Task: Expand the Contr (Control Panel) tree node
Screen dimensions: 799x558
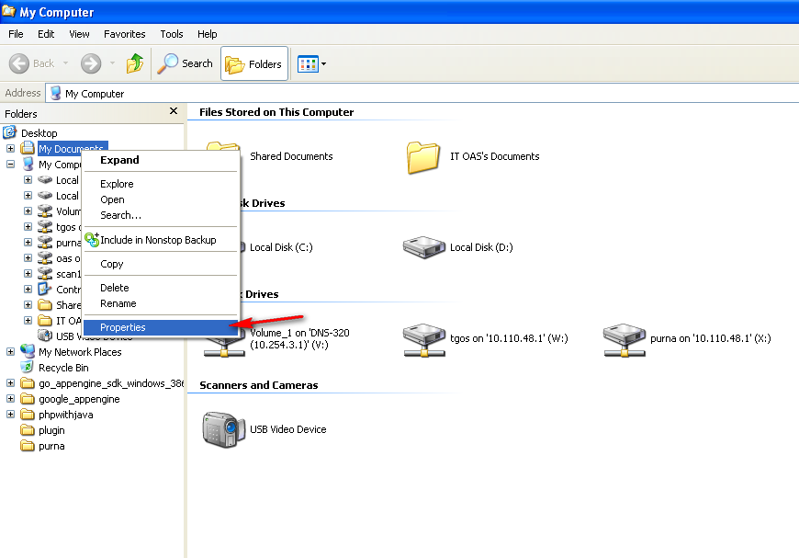Action: coord(28,290)
